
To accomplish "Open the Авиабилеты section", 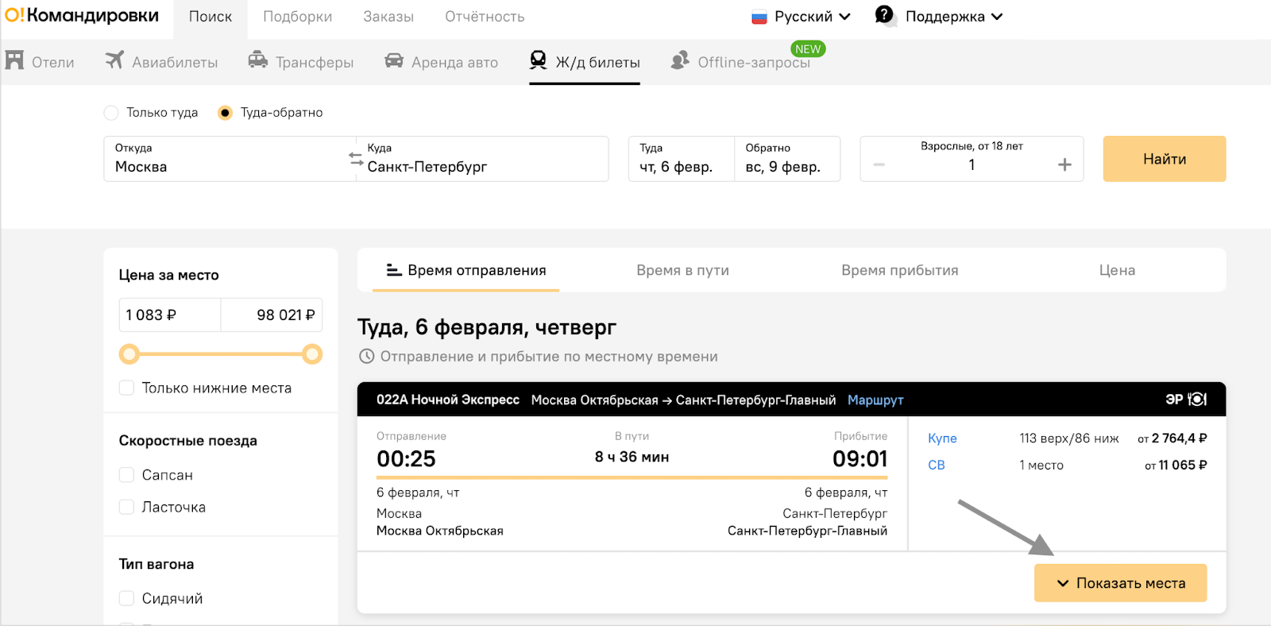I will (161, 61).
